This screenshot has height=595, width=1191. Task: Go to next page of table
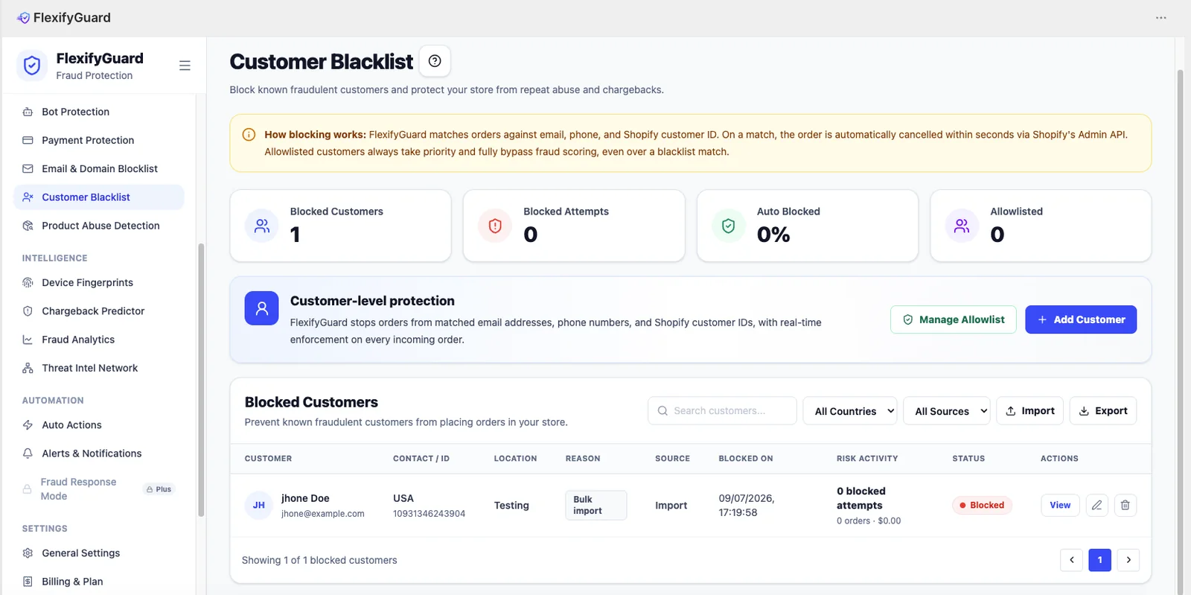click(x=1128, y=560)
